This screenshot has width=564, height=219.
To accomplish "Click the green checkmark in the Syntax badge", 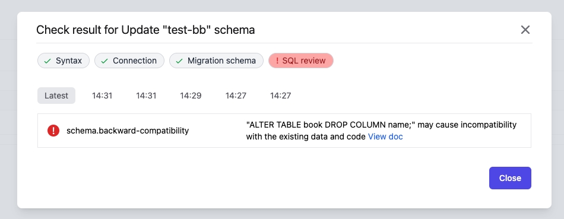I will (47, 61).
